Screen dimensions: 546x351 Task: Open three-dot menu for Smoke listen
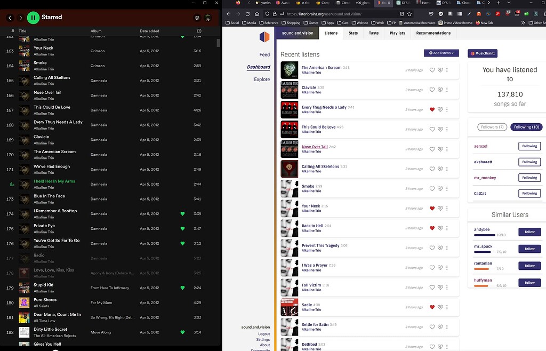(x=447, y=188)
